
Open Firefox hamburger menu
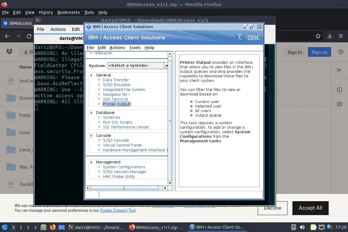click(341, 36)
